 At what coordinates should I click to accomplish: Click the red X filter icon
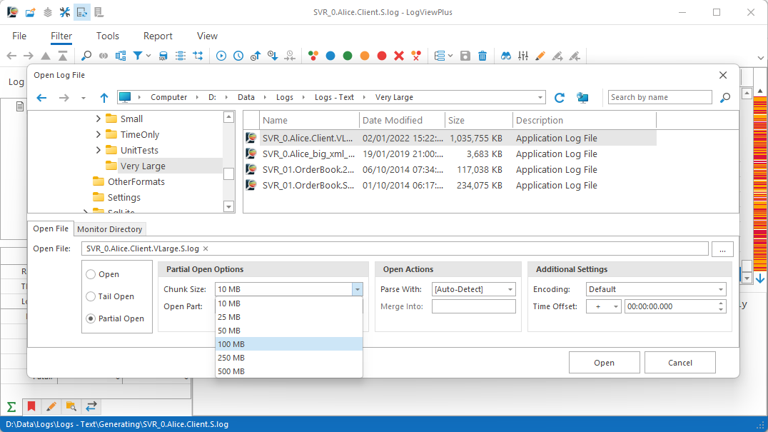click(399, 56)
